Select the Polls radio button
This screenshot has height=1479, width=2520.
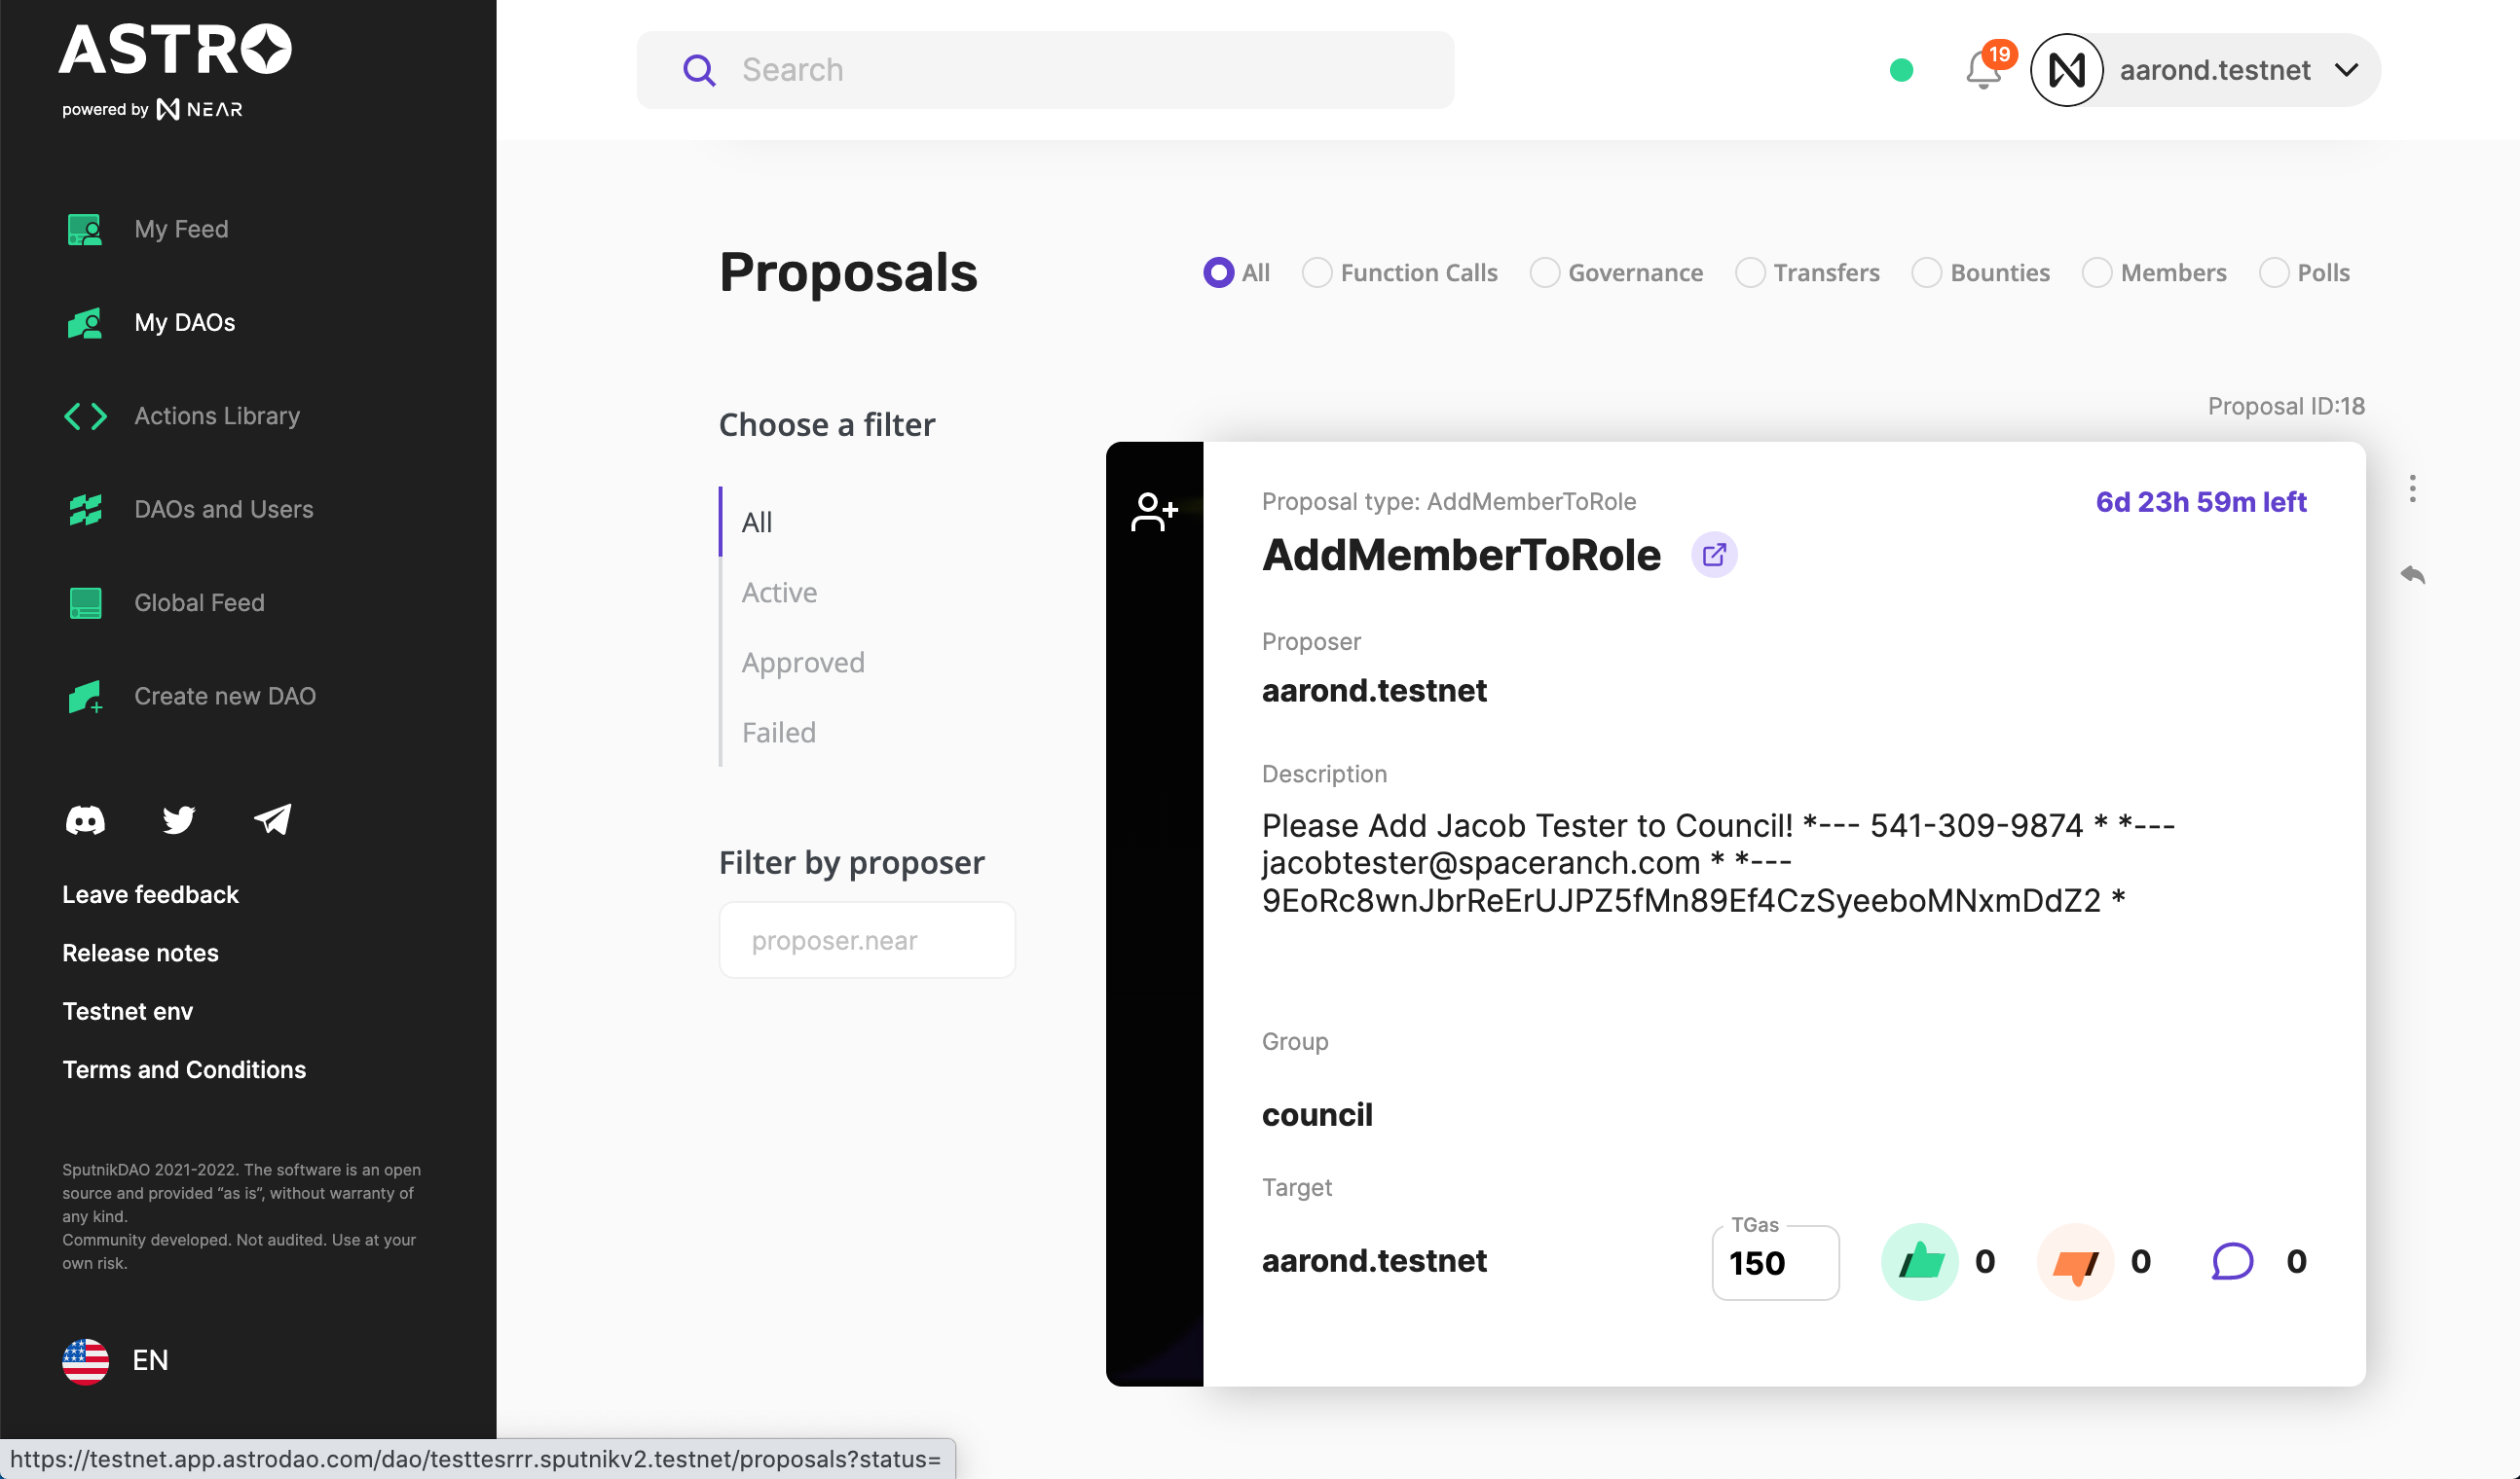pyautogui.click(x=2274, y=272)
